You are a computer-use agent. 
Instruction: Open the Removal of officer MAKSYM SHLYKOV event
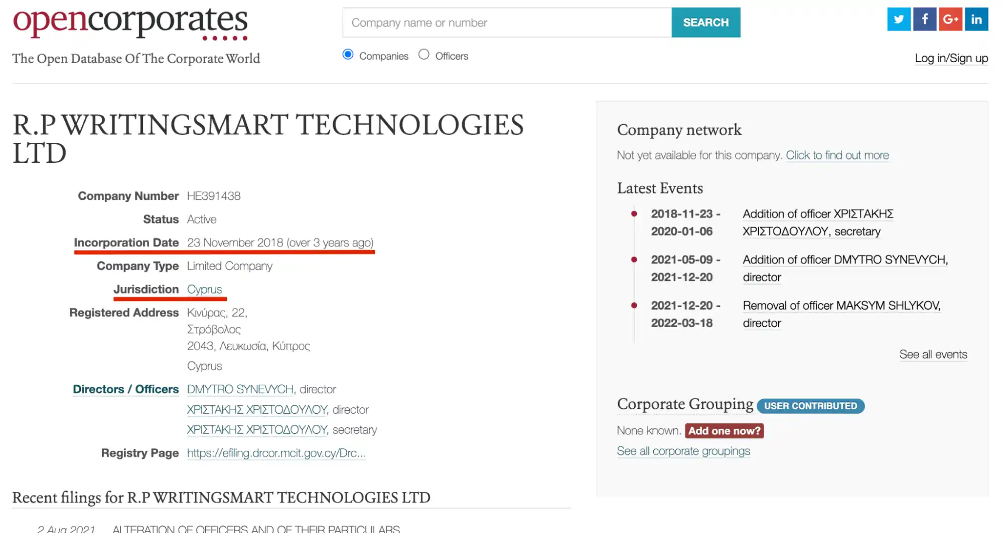tap(841, 314)
